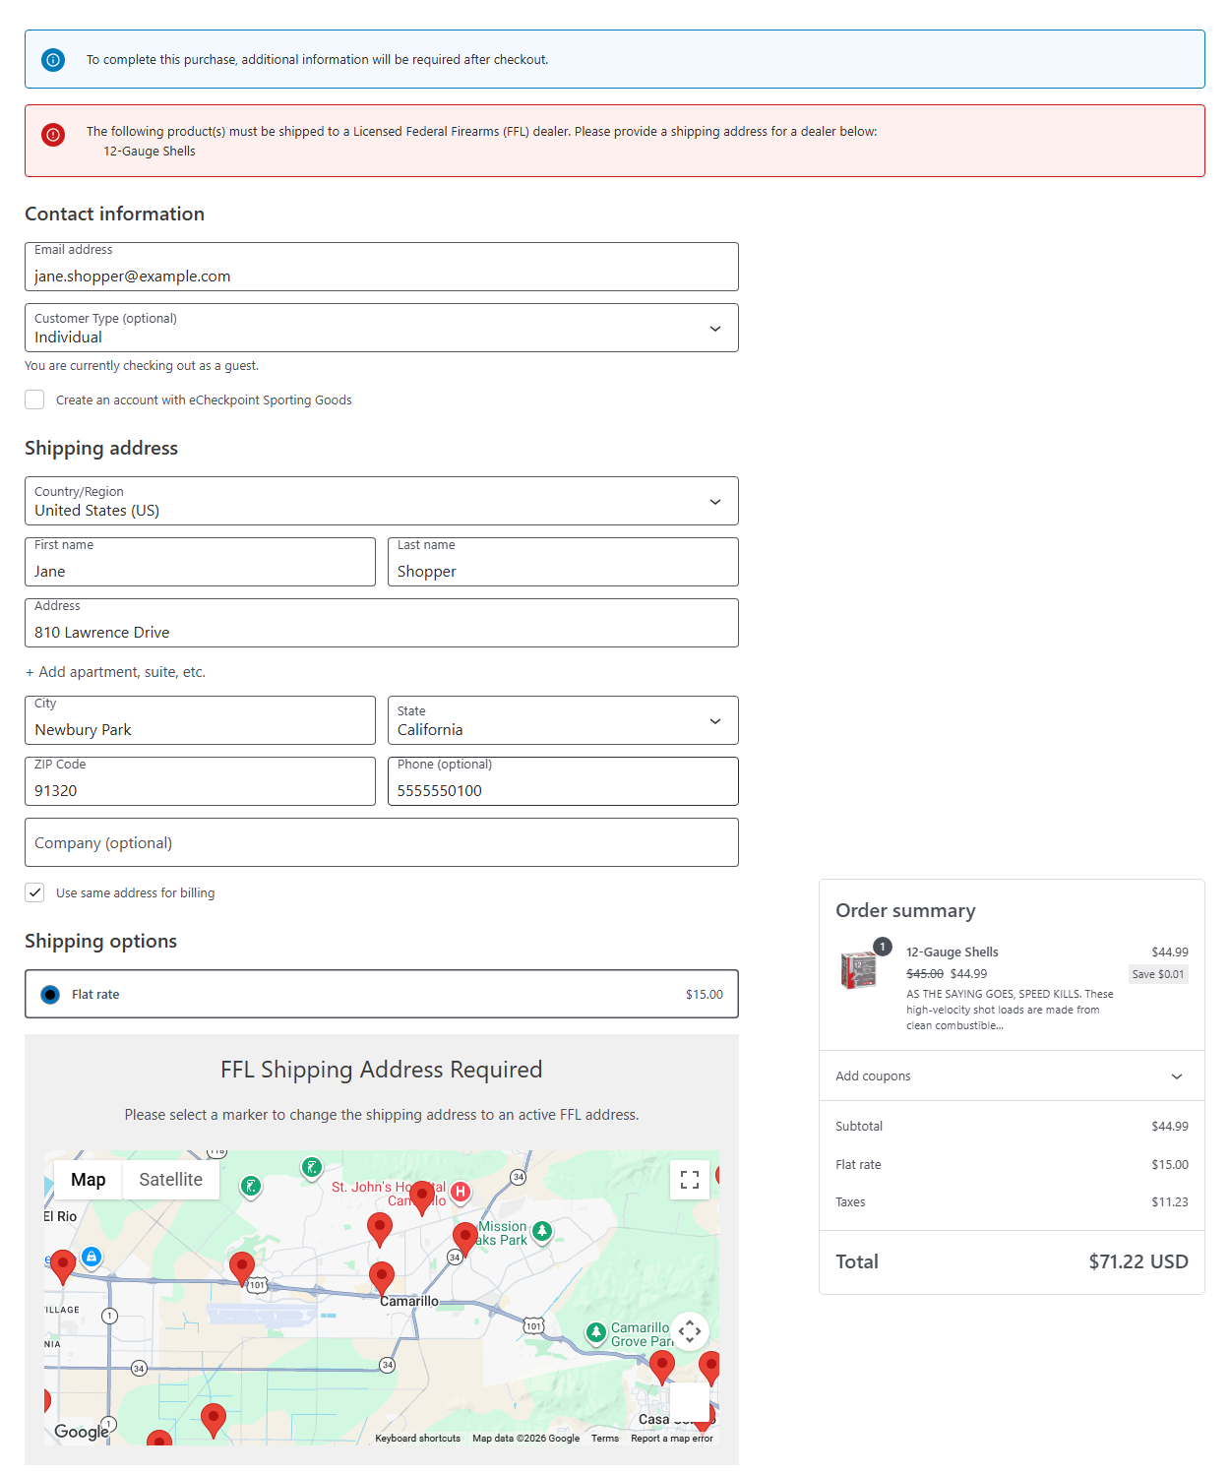This screenshot has height=1474, width=1230.
Task: Select the red marker beside the left Highway 101 shield
Action: coord(242,1267)
